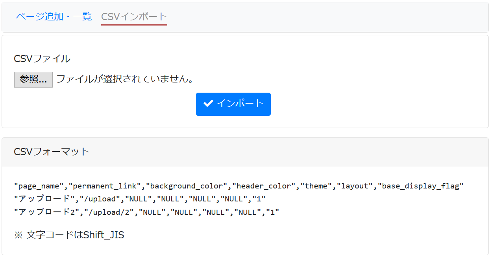Click the "theme" column name
The width and height of the screenshot is (490, 256).
point(316,186)
